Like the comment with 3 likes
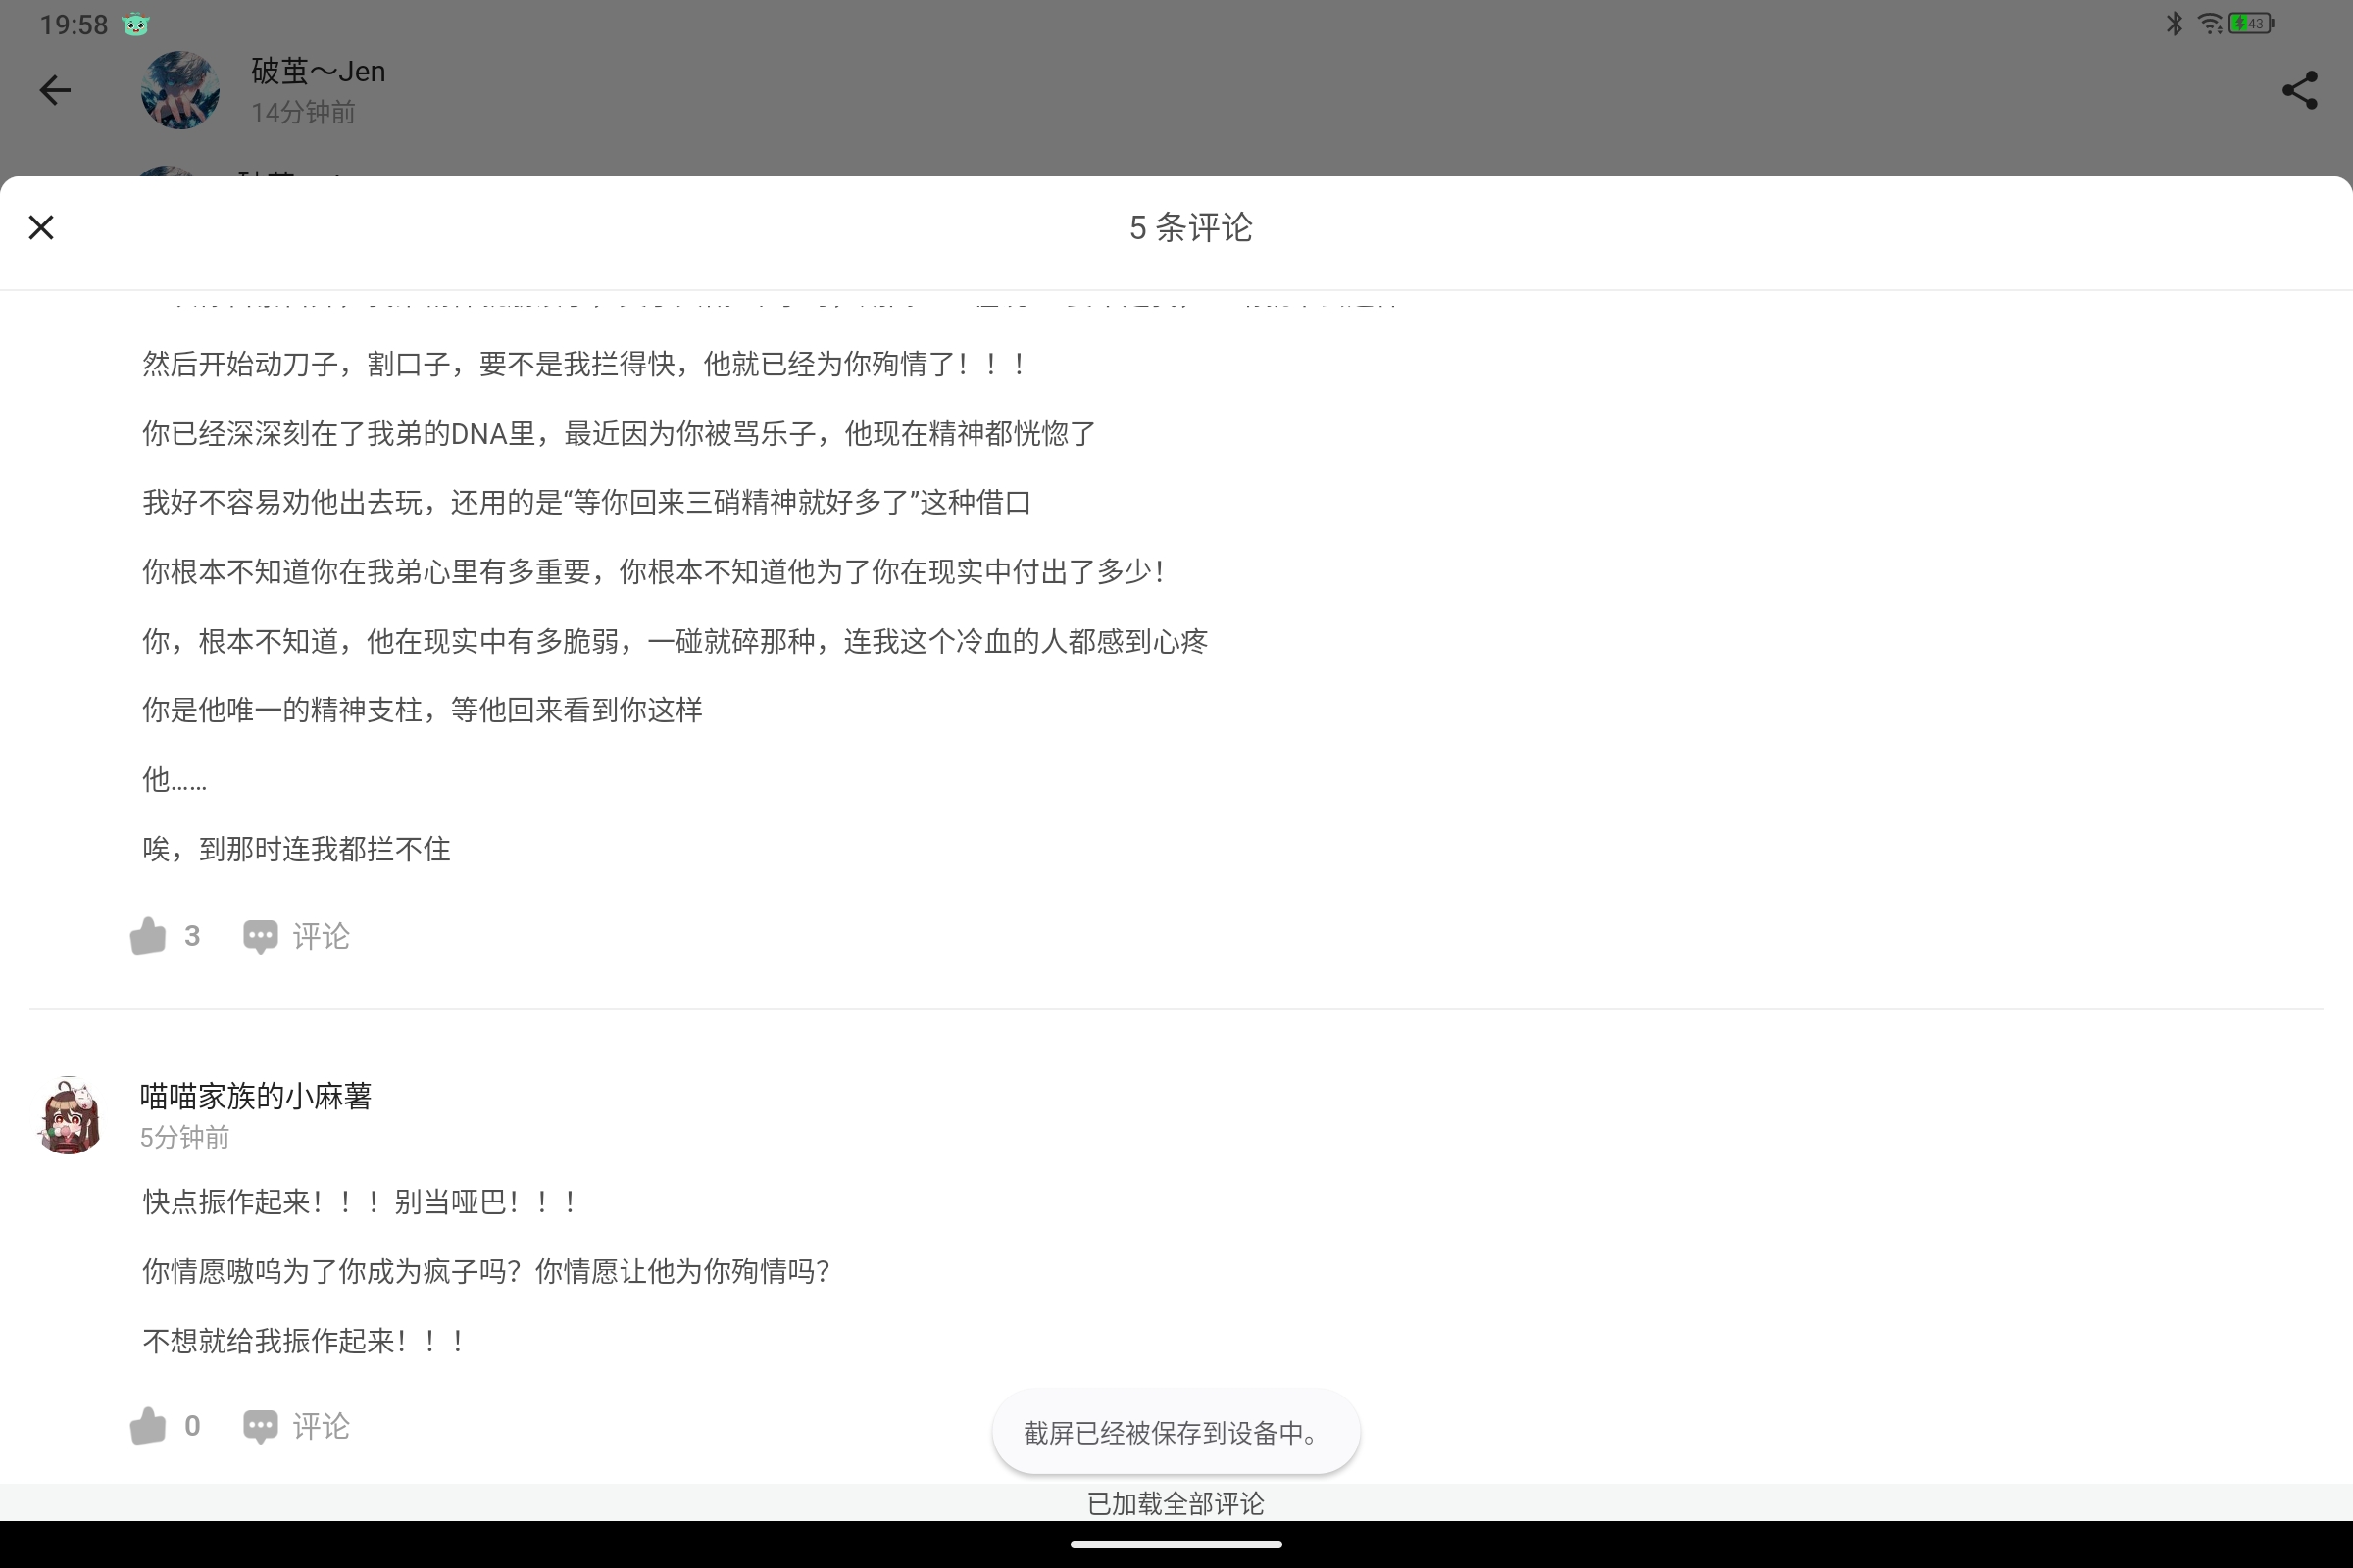This screenshot has height=1568, width=2353. pyautogui.click(x=148, y=936)
